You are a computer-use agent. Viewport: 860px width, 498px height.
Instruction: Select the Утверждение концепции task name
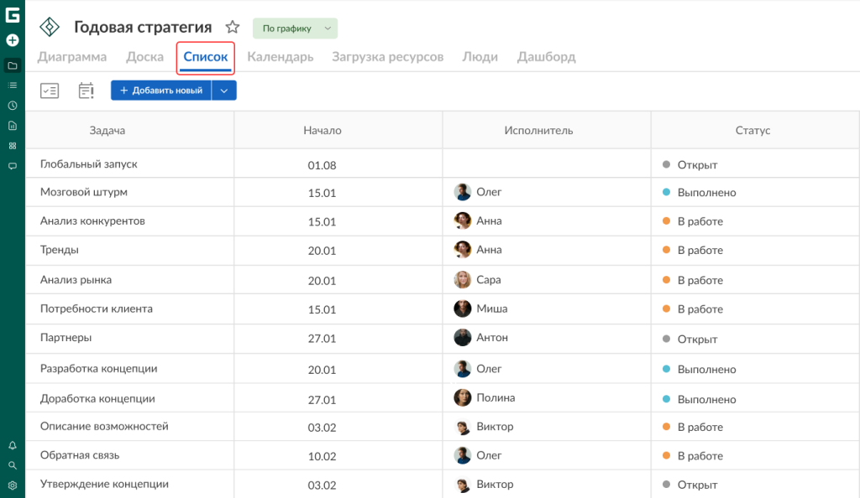click(x=104, y=484)
